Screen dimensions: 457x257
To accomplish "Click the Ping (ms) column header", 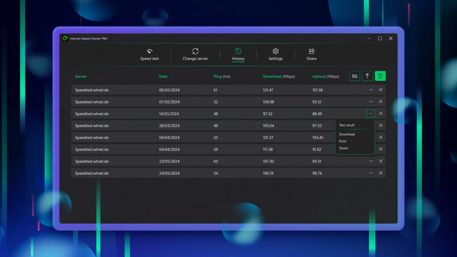I will (222, 76).
